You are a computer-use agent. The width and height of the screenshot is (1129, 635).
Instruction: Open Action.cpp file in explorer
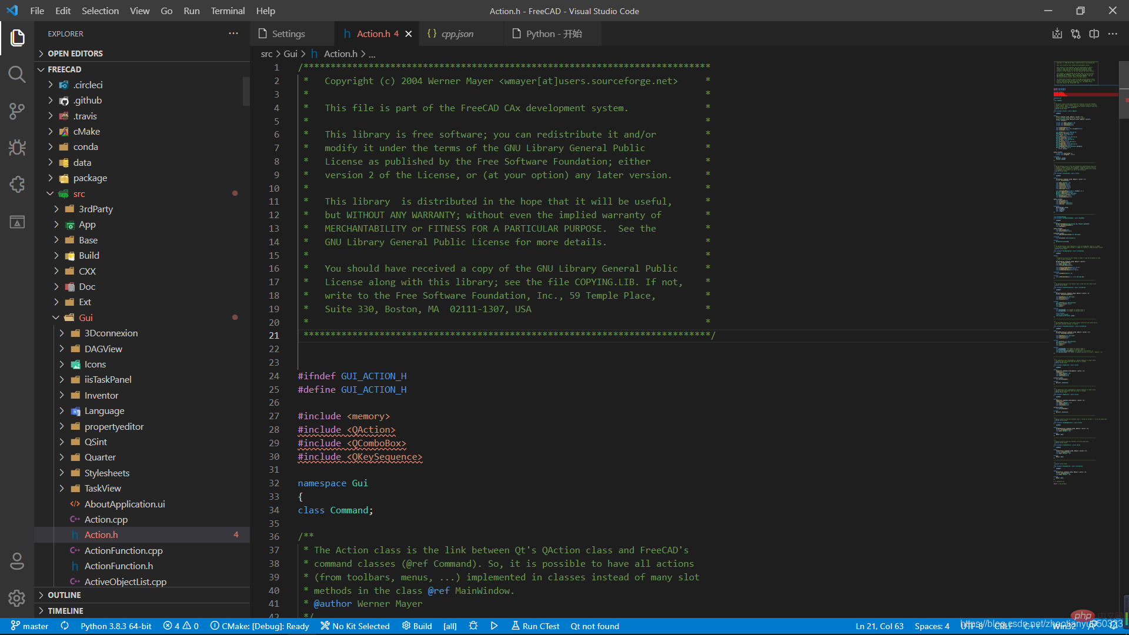(106, 520)
